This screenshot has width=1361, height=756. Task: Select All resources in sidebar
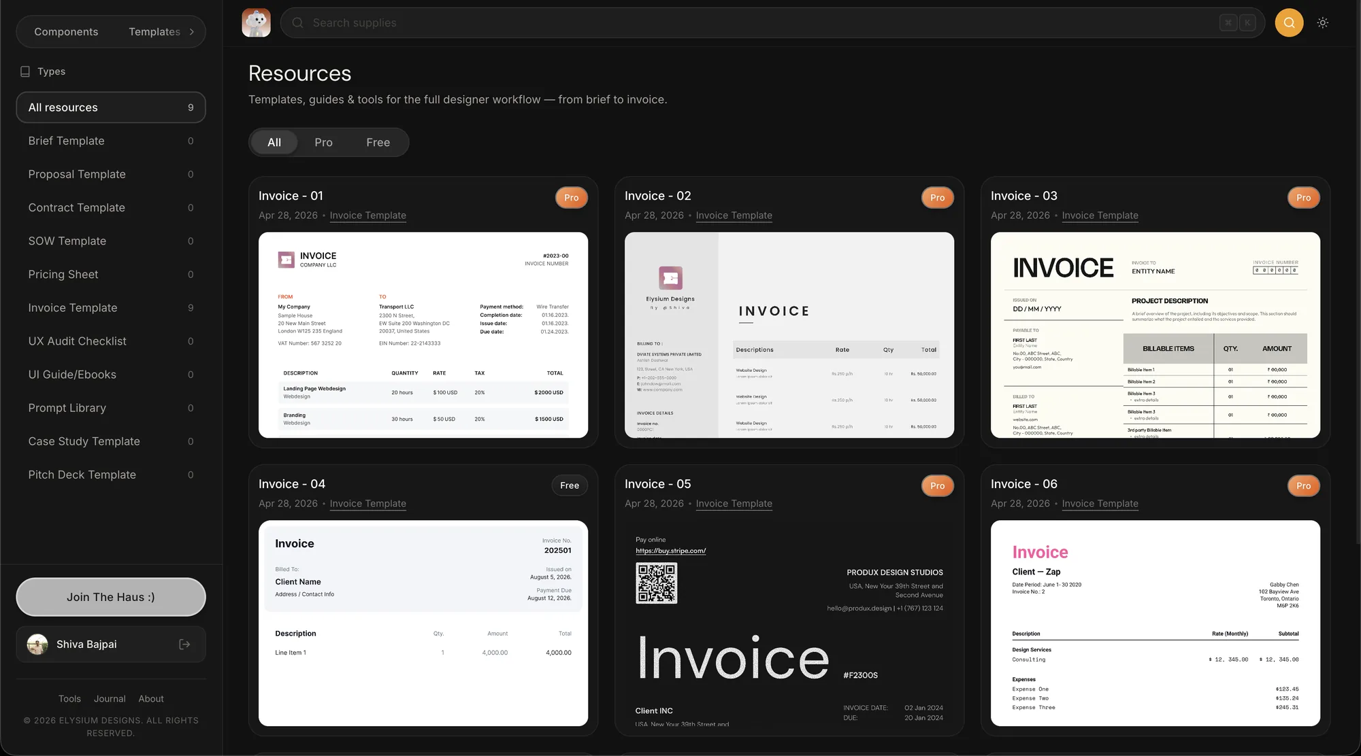pos(111,107)
